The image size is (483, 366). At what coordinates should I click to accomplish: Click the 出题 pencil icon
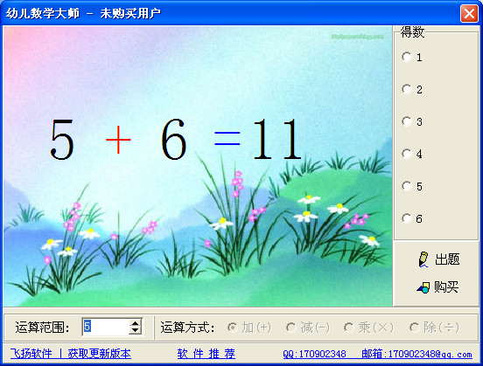(x=423, y=259)
